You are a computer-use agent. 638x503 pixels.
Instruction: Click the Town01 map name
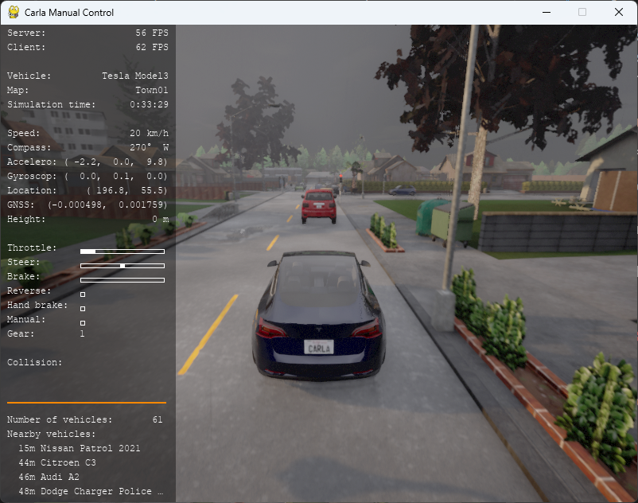(x=151, y=90)
